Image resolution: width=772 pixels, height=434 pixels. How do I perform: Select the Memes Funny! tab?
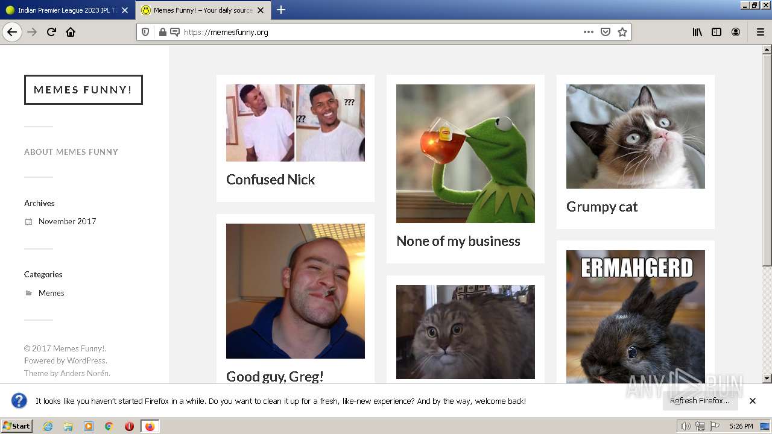(203, 10)
